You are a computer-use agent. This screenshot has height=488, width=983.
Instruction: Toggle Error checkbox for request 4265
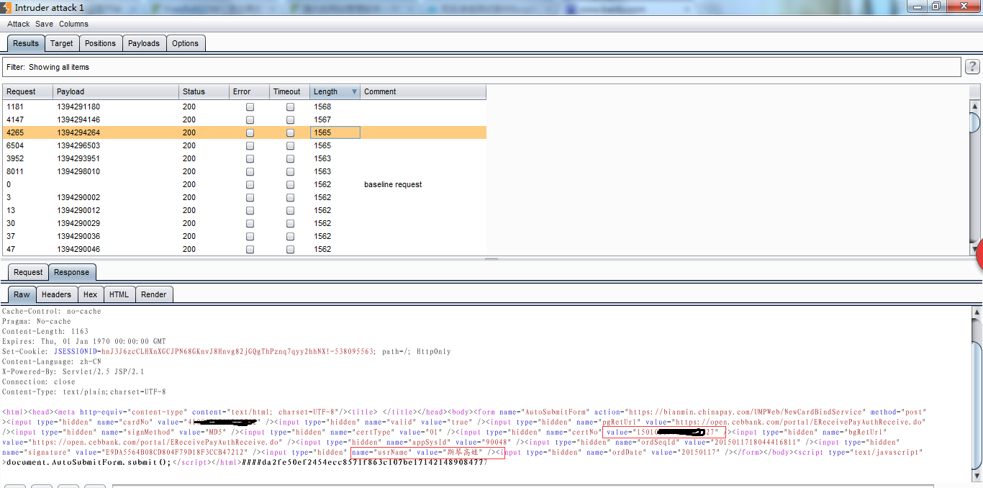250,132
